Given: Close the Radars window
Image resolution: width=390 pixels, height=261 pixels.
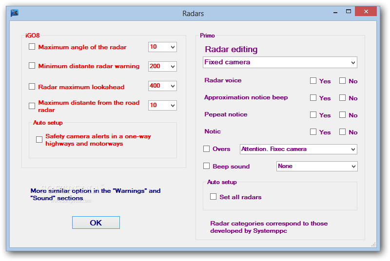Looking at the screenshot, I should point(366,11).
